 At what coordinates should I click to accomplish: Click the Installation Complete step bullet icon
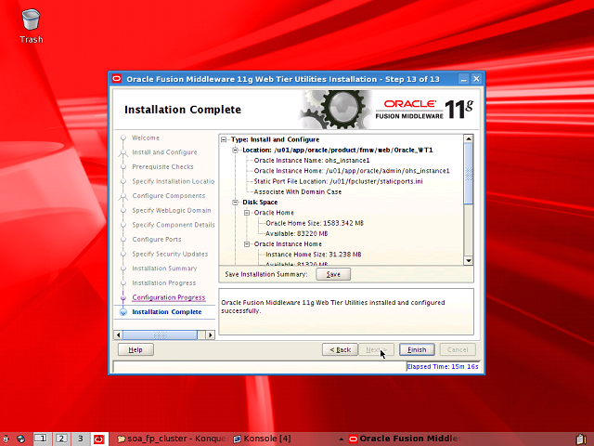[x=123, y=312]
